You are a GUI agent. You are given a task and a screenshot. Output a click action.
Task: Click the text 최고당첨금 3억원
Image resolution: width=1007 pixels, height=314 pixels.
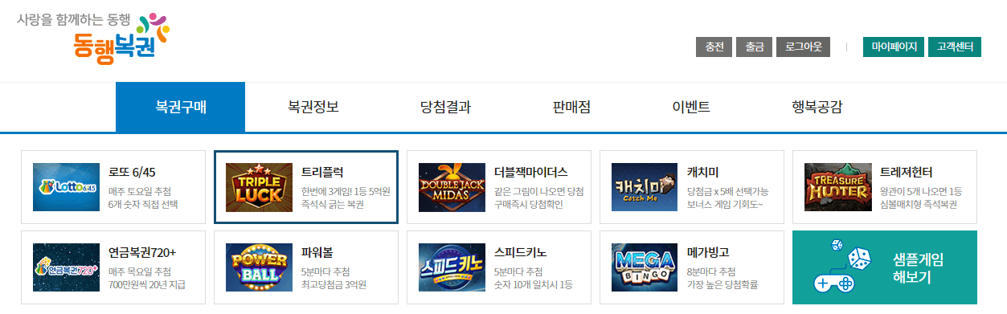click(334, 284)
